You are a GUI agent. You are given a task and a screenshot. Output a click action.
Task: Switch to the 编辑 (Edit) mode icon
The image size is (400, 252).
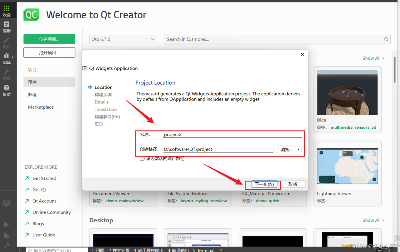click(6, 27)
